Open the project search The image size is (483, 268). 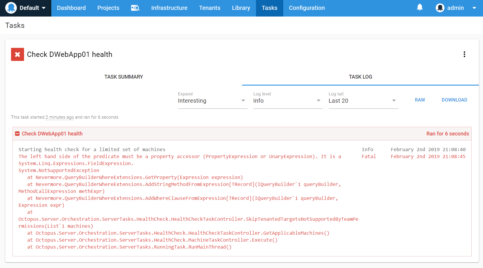[x=135, y=8]
